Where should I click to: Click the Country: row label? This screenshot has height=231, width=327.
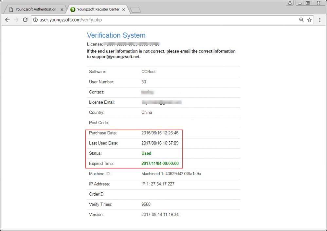97,112
